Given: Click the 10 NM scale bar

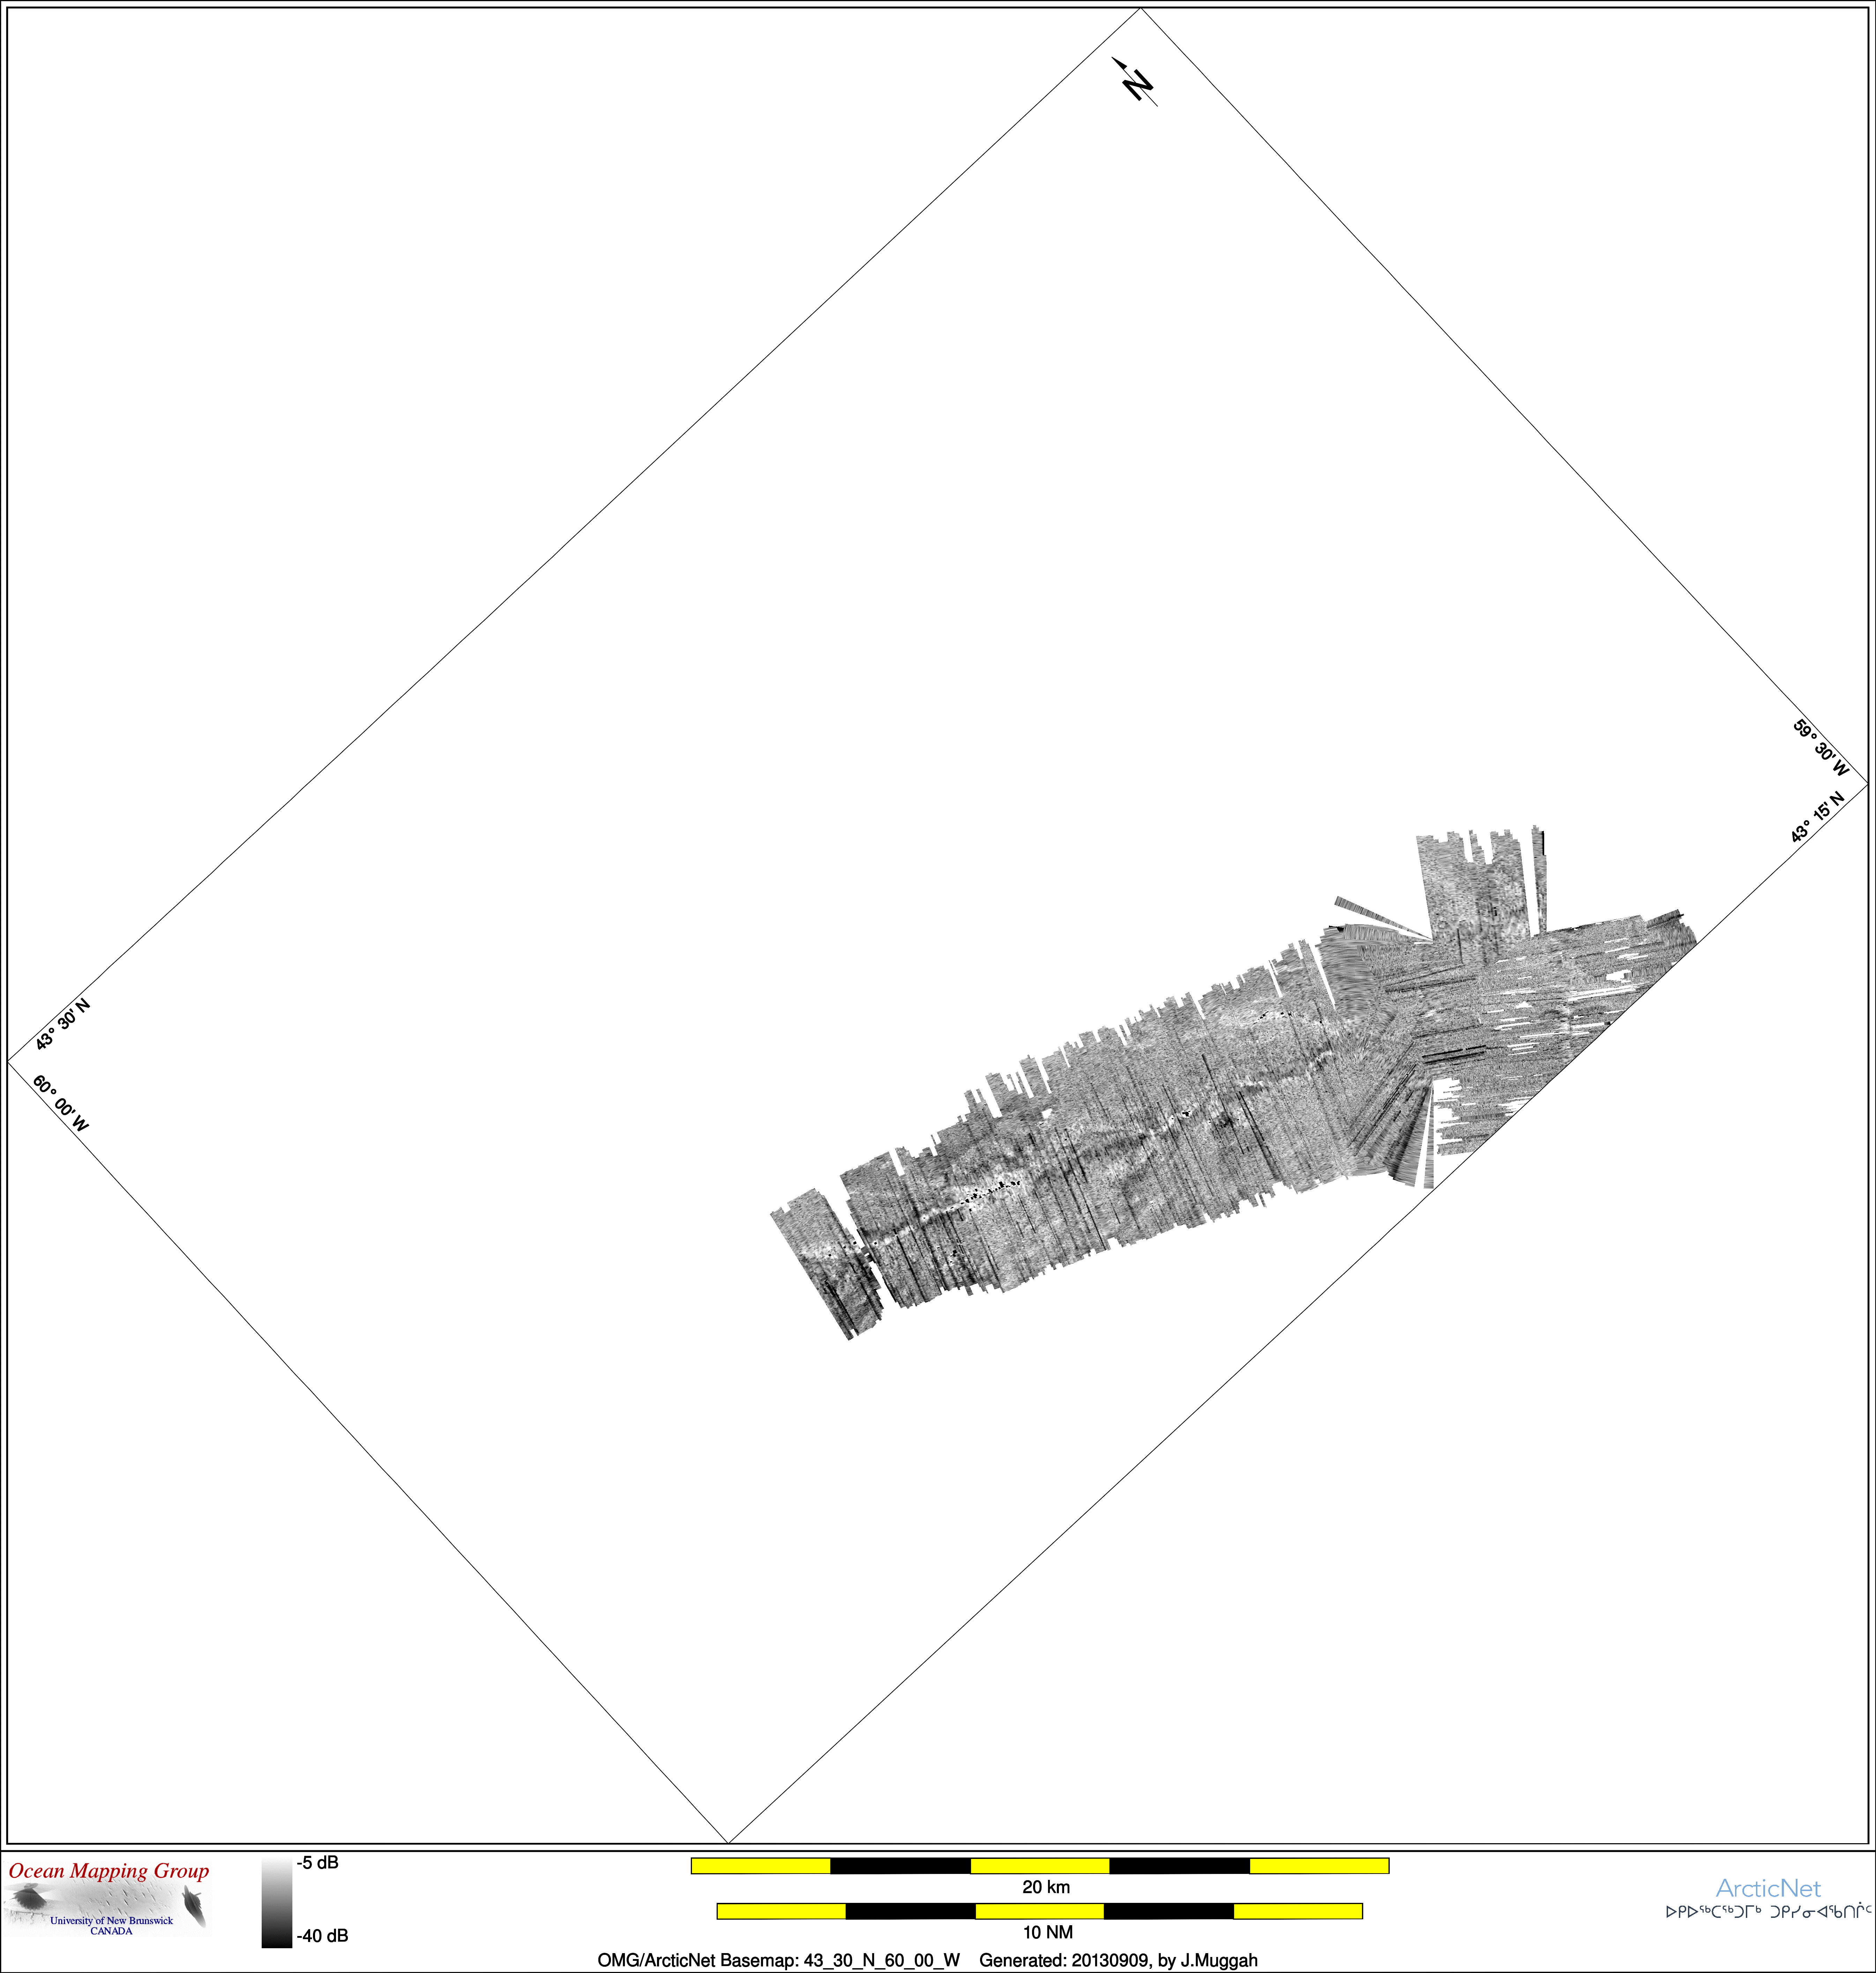Looking at the screenshot, I should pyautogui.click(x=1040, y=1911).
